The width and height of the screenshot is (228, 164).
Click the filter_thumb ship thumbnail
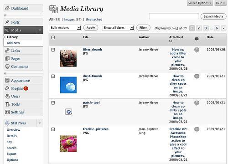point(68,58)
